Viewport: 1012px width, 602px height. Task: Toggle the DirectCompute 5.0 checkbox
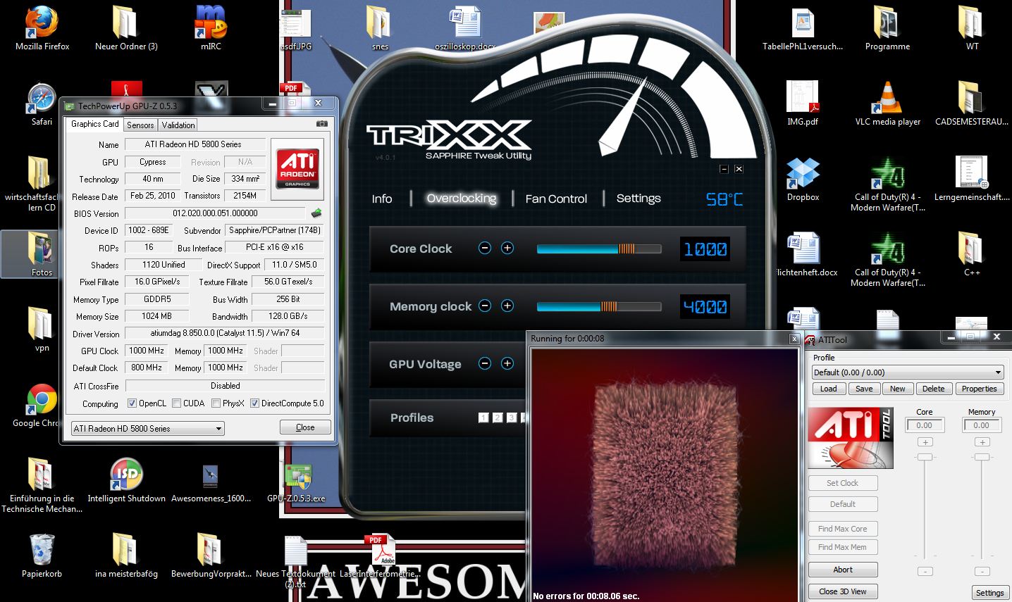pos(255,403)
